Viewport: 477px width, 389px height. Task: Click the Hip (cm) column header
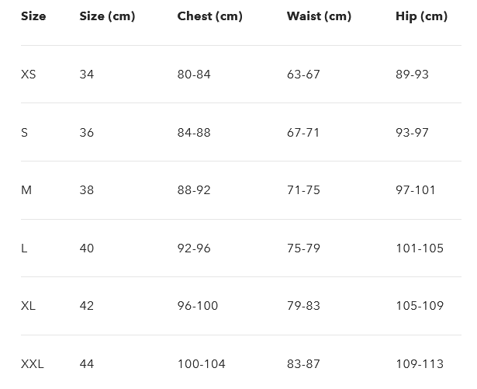421,16
